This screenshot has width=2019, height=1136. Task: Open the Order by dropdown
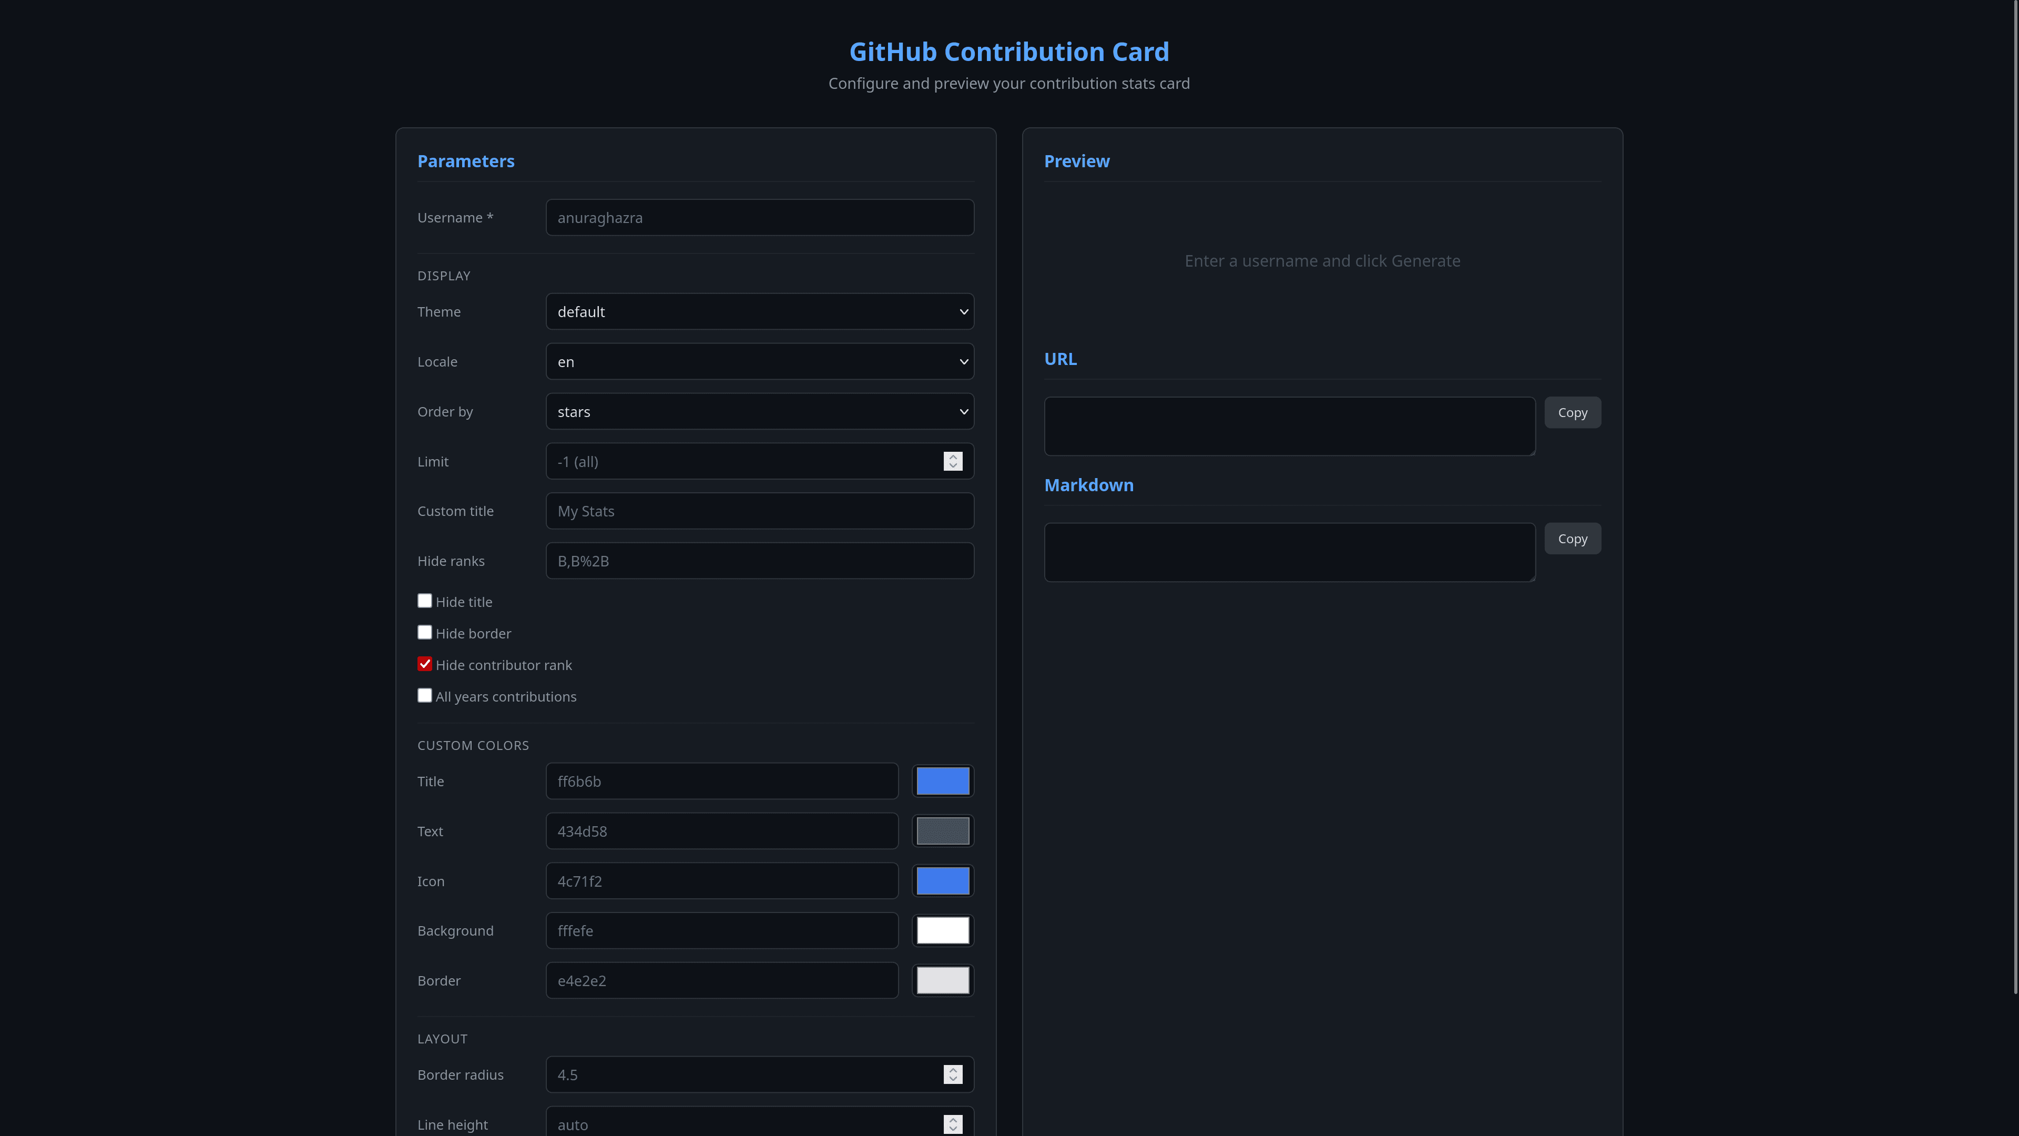point(759,412)
